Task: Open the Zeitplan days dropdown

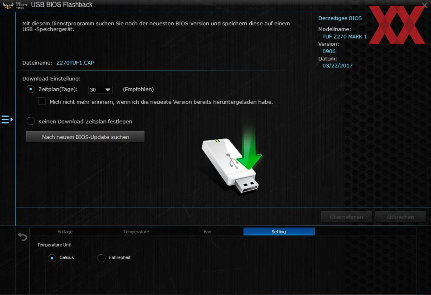Action: coord(100,90)
